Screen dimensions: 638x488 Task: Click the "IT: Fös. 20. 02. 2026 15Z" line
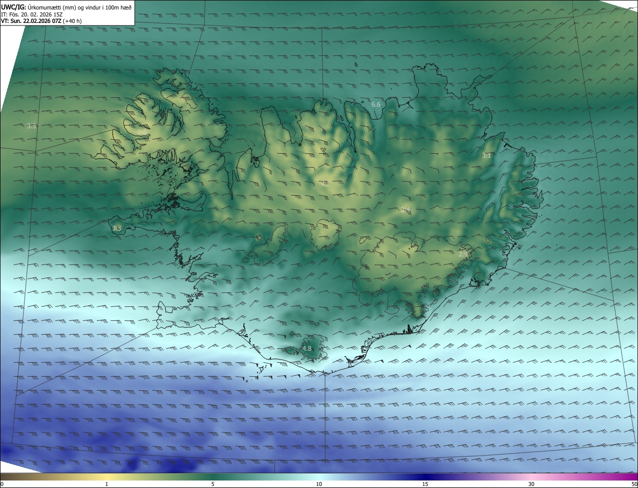[x=31, y=14]
